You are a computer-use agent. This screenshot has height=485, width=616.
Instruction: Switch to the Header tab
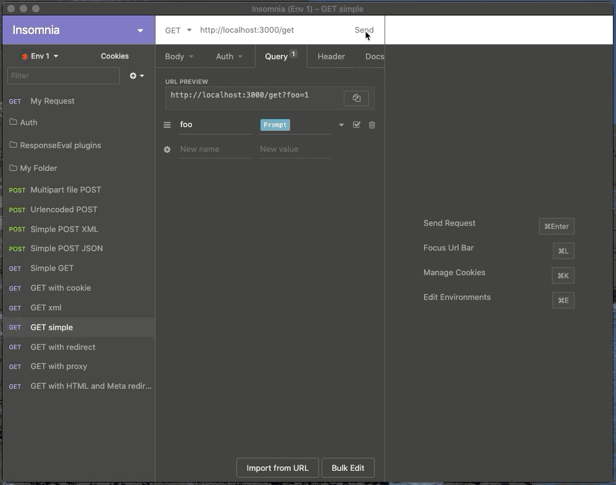(x=331, y=57)
